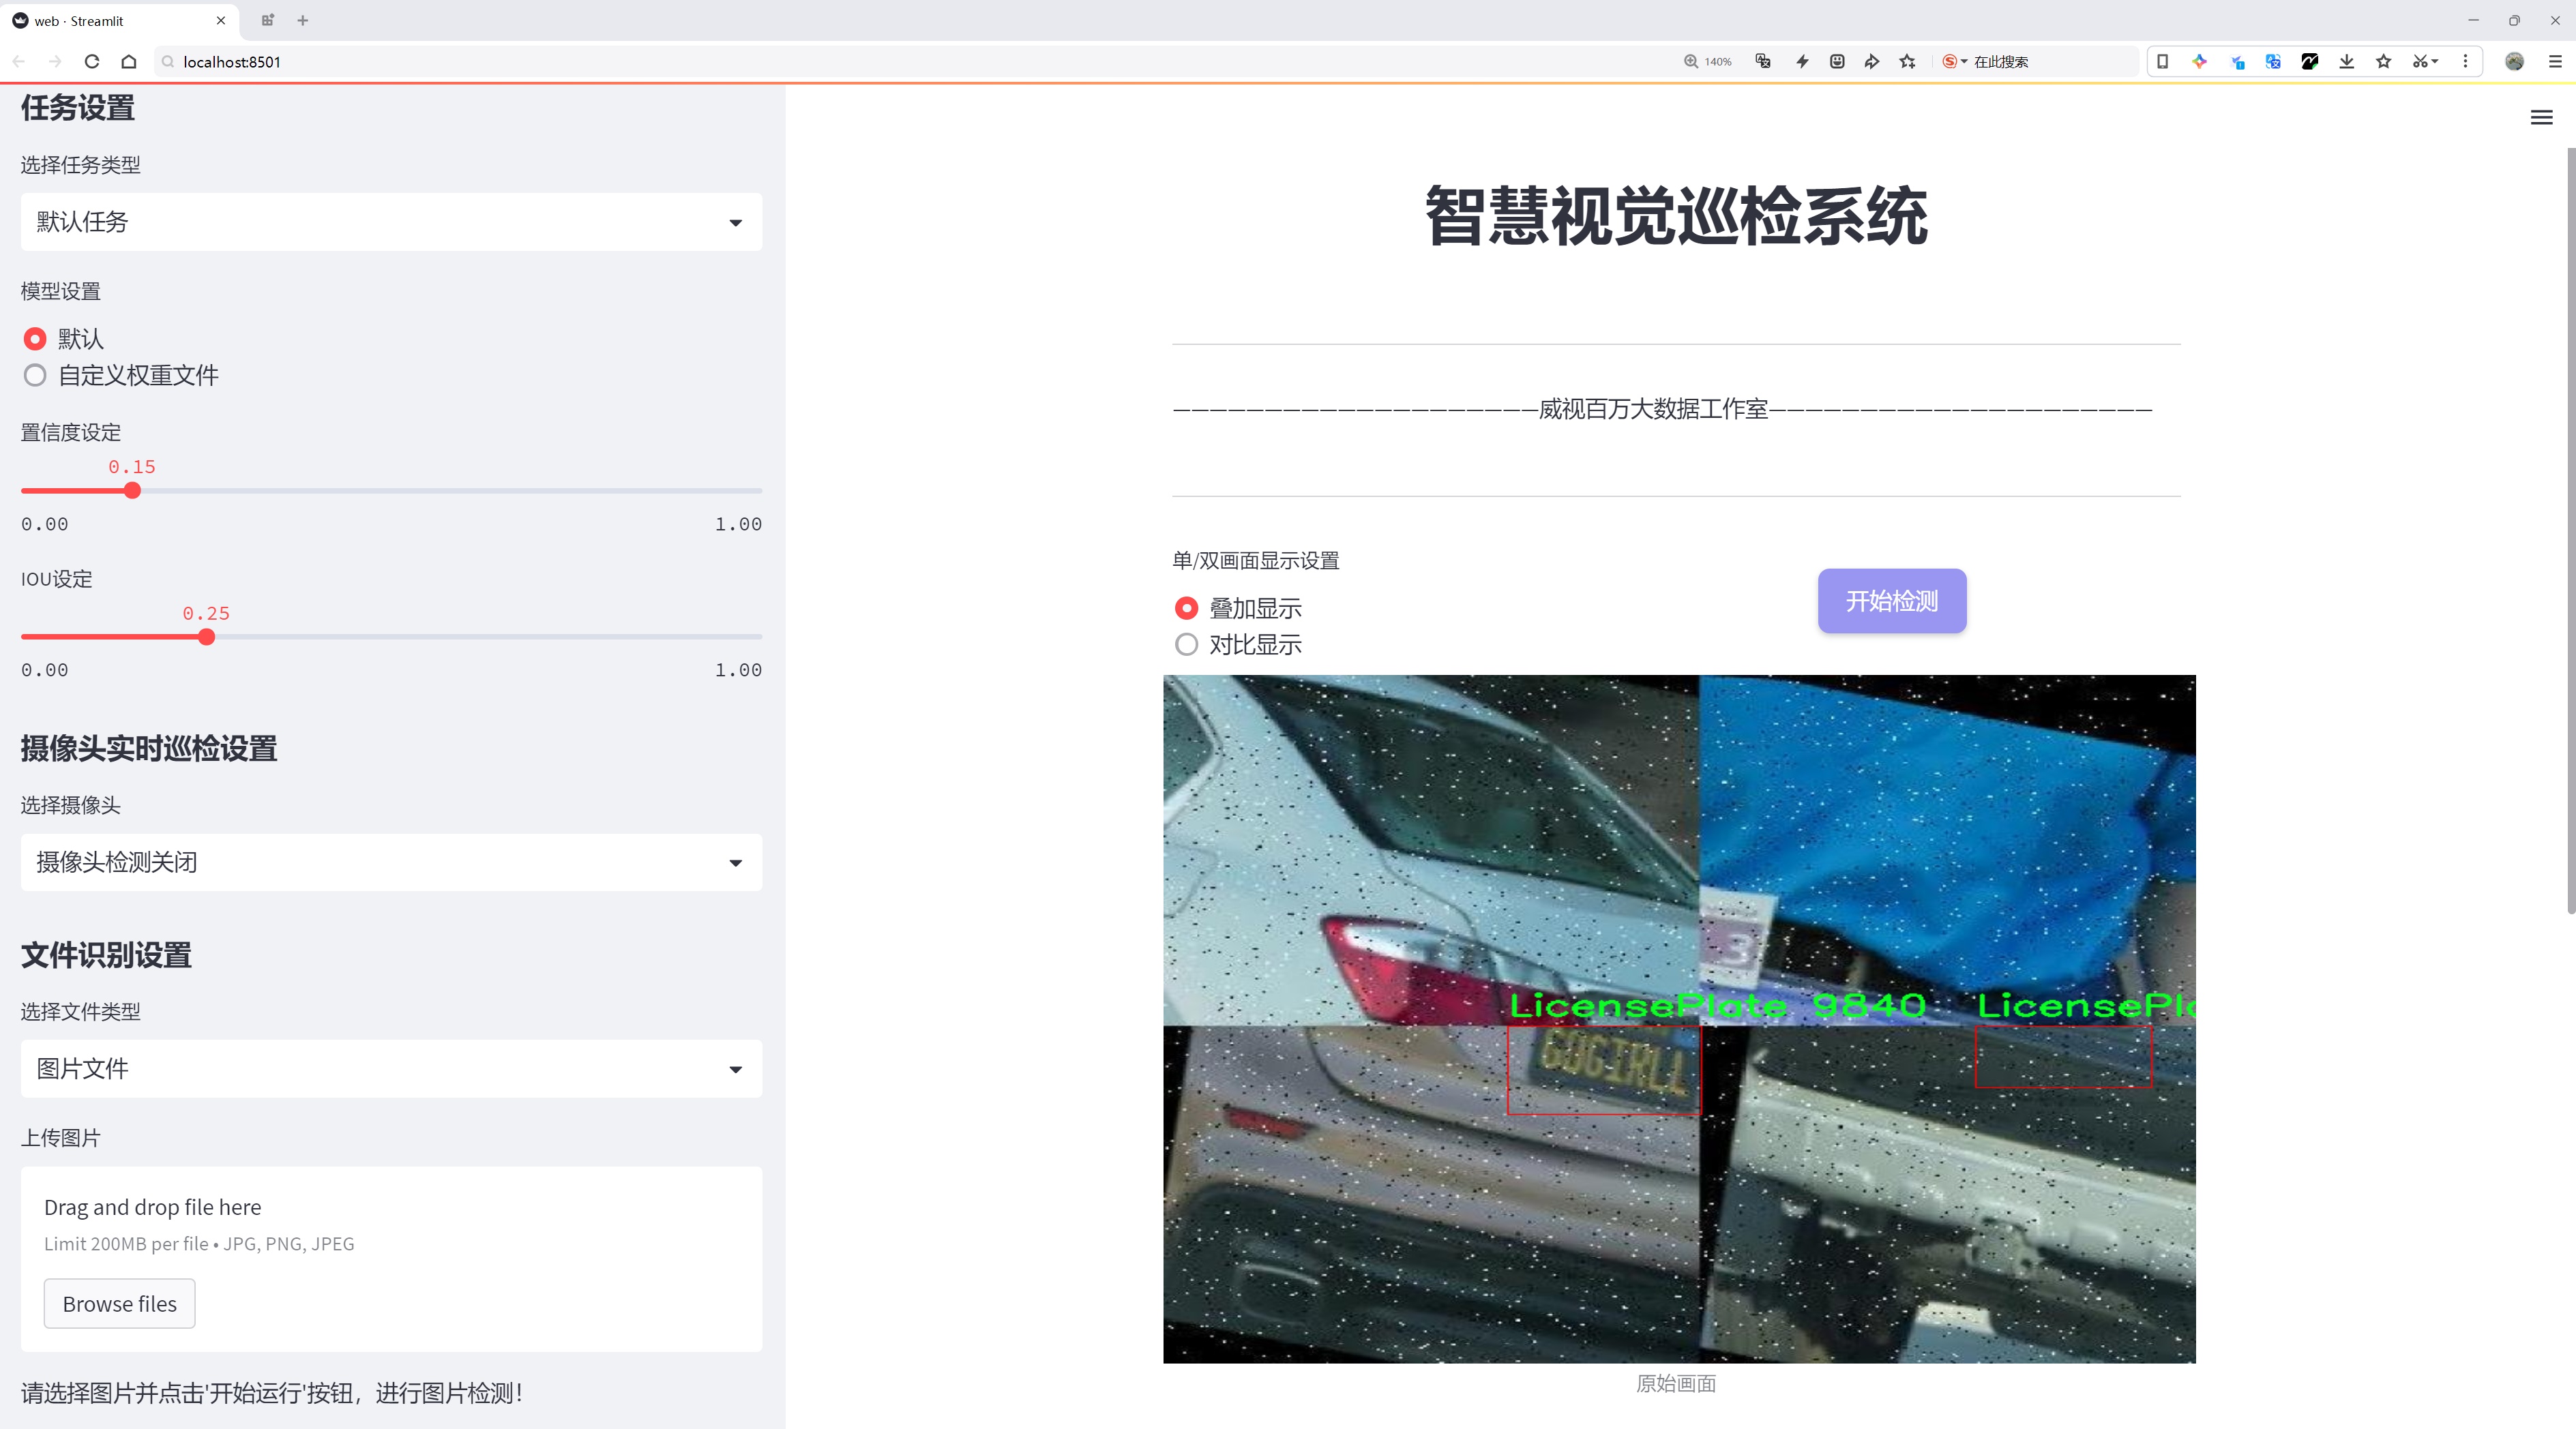Click the browser forward arrow
The image size is (2576, 1429).
[x=55, y=62]
